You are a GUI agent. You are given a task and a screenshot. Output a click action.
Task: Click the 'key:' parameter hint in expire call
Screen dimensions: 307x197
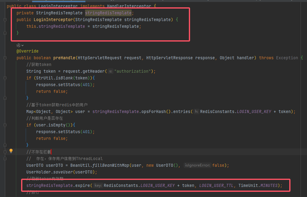pos(98,185)
